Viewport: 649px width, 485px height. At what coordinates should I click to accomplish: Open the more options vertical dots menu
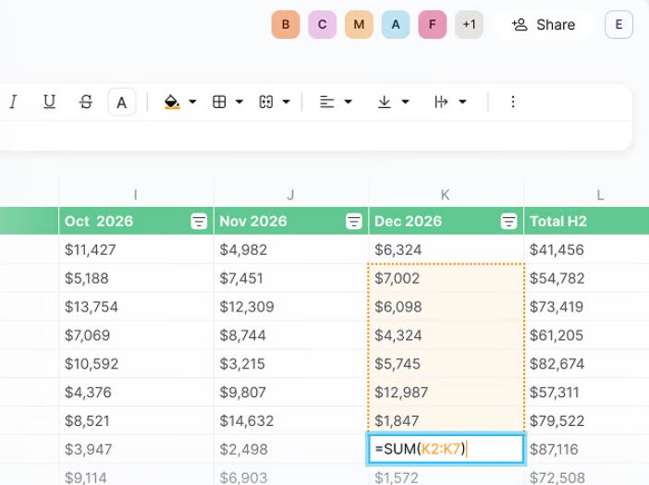tap(513, 102)
